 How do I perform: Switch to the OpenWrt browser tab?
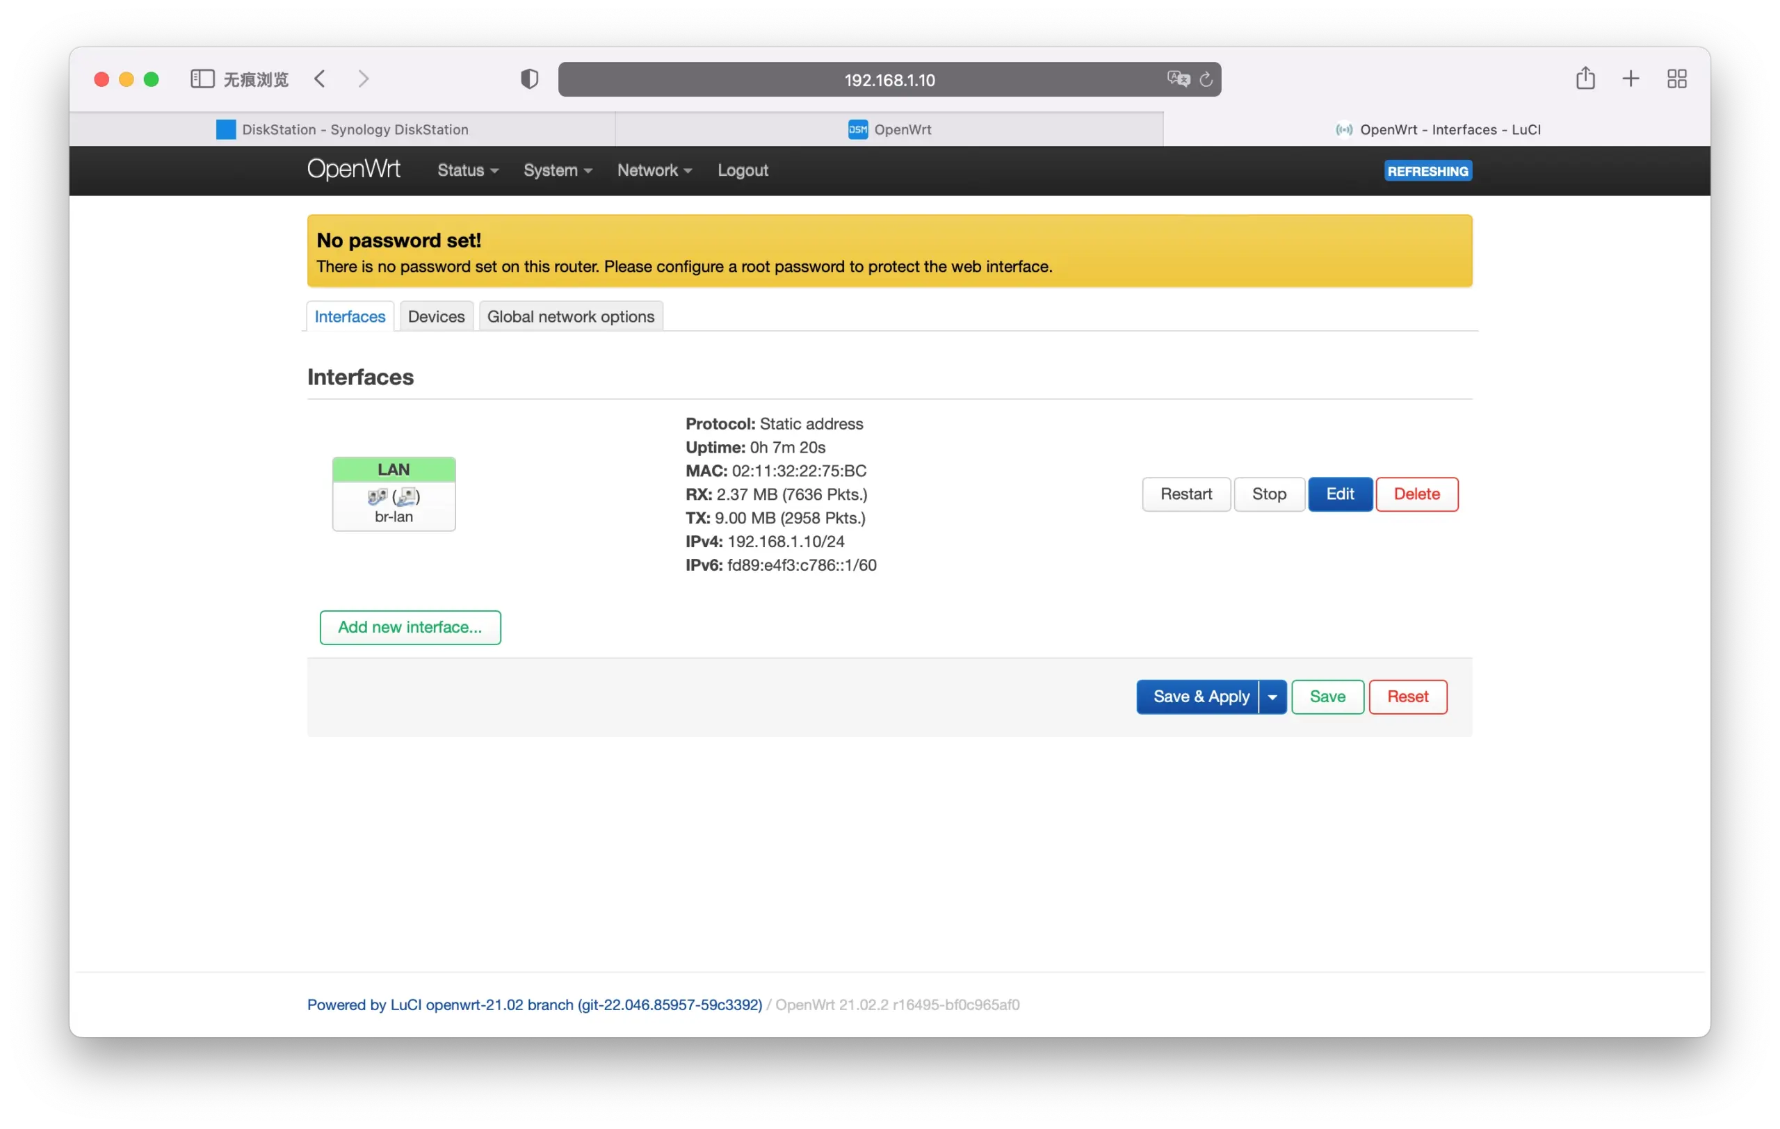tap(889, 130)
